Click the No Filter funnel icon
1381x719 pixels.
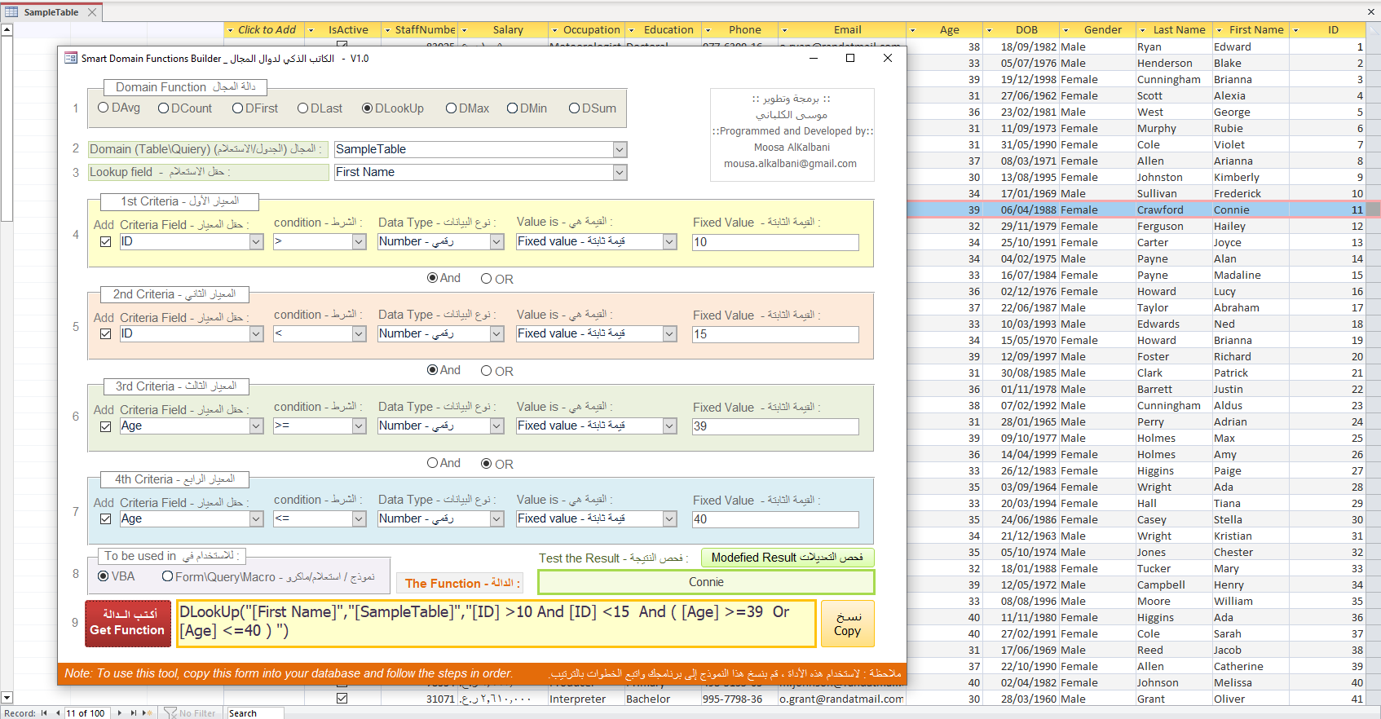tap(170, 713)
